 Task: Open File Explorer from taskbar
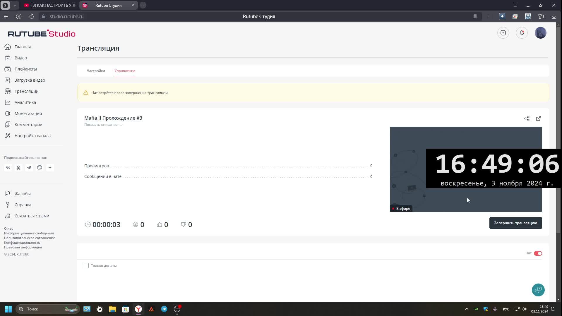113,309
